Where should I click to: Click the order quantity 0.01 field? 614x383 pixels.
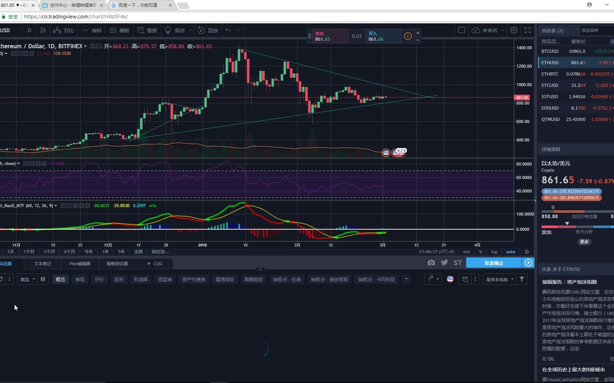point(357,36)
